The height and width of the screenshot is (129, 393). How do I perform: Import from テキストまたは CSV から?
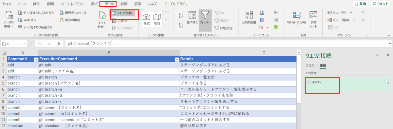(36, 13)
